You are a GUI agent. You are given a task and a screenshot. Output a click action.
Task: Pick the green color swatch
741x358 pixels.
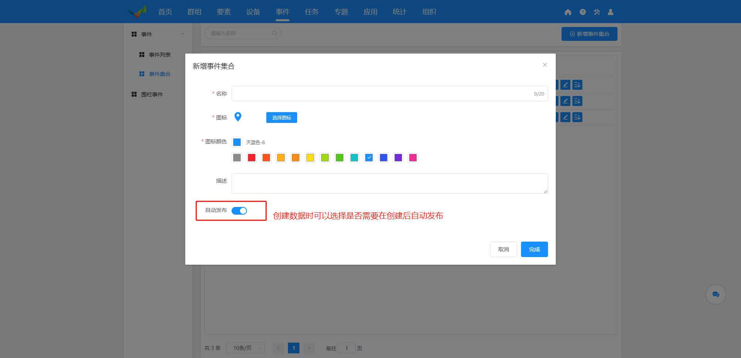pyautogui.click(x=340, y=158)
